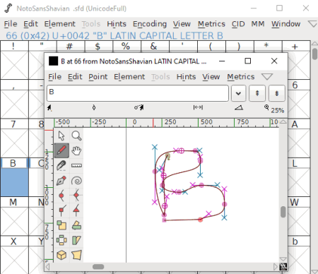Select the Magnify zoom tool

coord(76,136)
